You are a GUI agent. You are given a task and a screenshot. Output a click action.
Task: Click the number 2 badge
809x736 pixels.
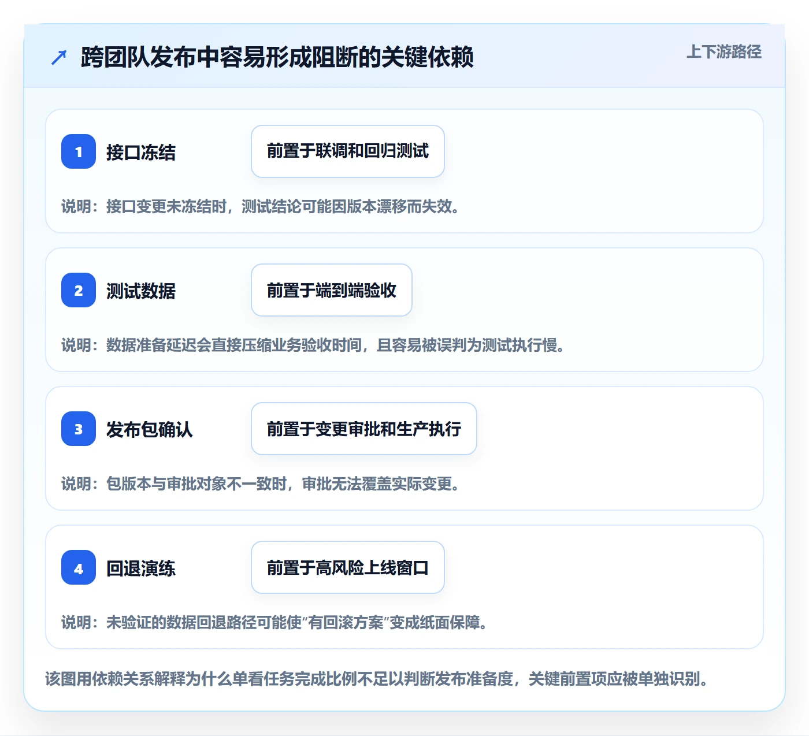click(x=79, y=290)
